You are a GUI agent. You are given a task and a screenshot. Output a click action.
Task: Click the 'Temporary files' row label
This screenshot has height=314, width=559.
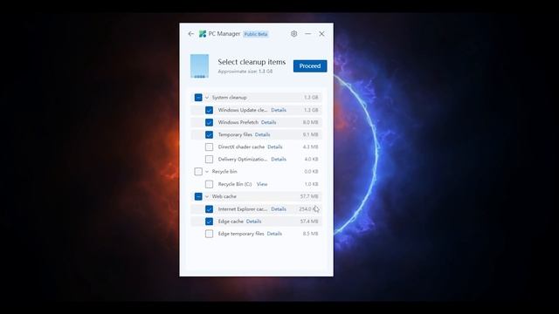pyautogui.click(x=235, y=134)
